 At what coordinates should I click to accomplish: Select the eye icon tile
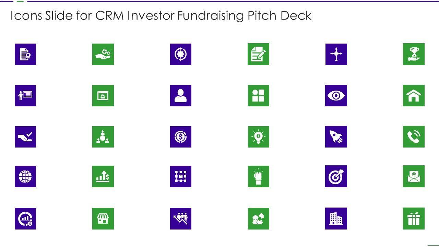(336, 95)
